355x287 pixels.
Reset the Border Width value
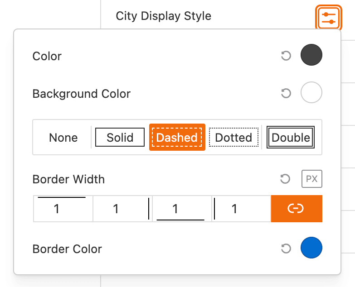point(286,179)
